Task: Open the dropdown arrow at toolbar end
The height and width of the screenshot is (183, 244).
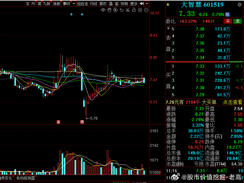Action: [147, 4]
